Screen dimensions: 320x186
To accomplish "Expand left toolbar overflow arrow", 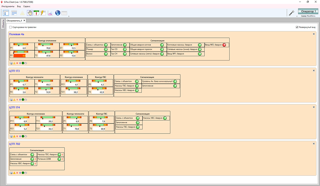I will click(x=69, y=16).
